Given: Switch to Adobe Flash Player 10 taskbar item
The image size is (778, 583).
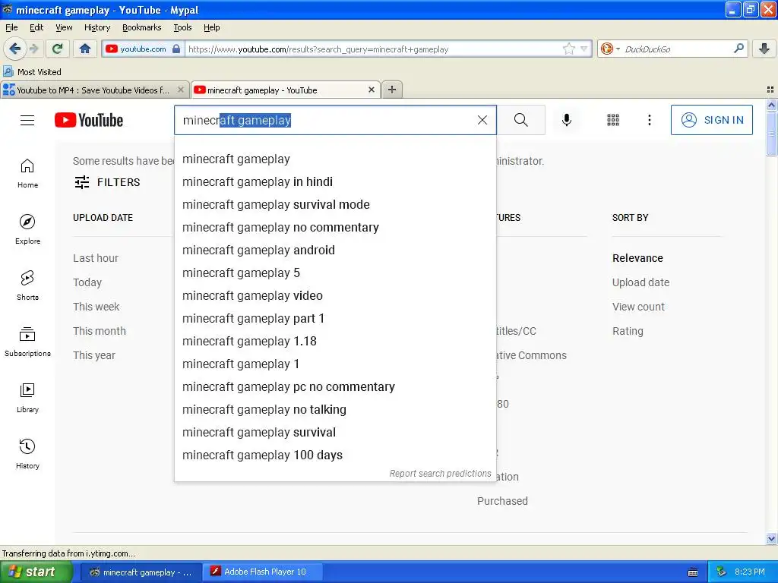Looking at the screenshot, I should click(x=263, y=572).
